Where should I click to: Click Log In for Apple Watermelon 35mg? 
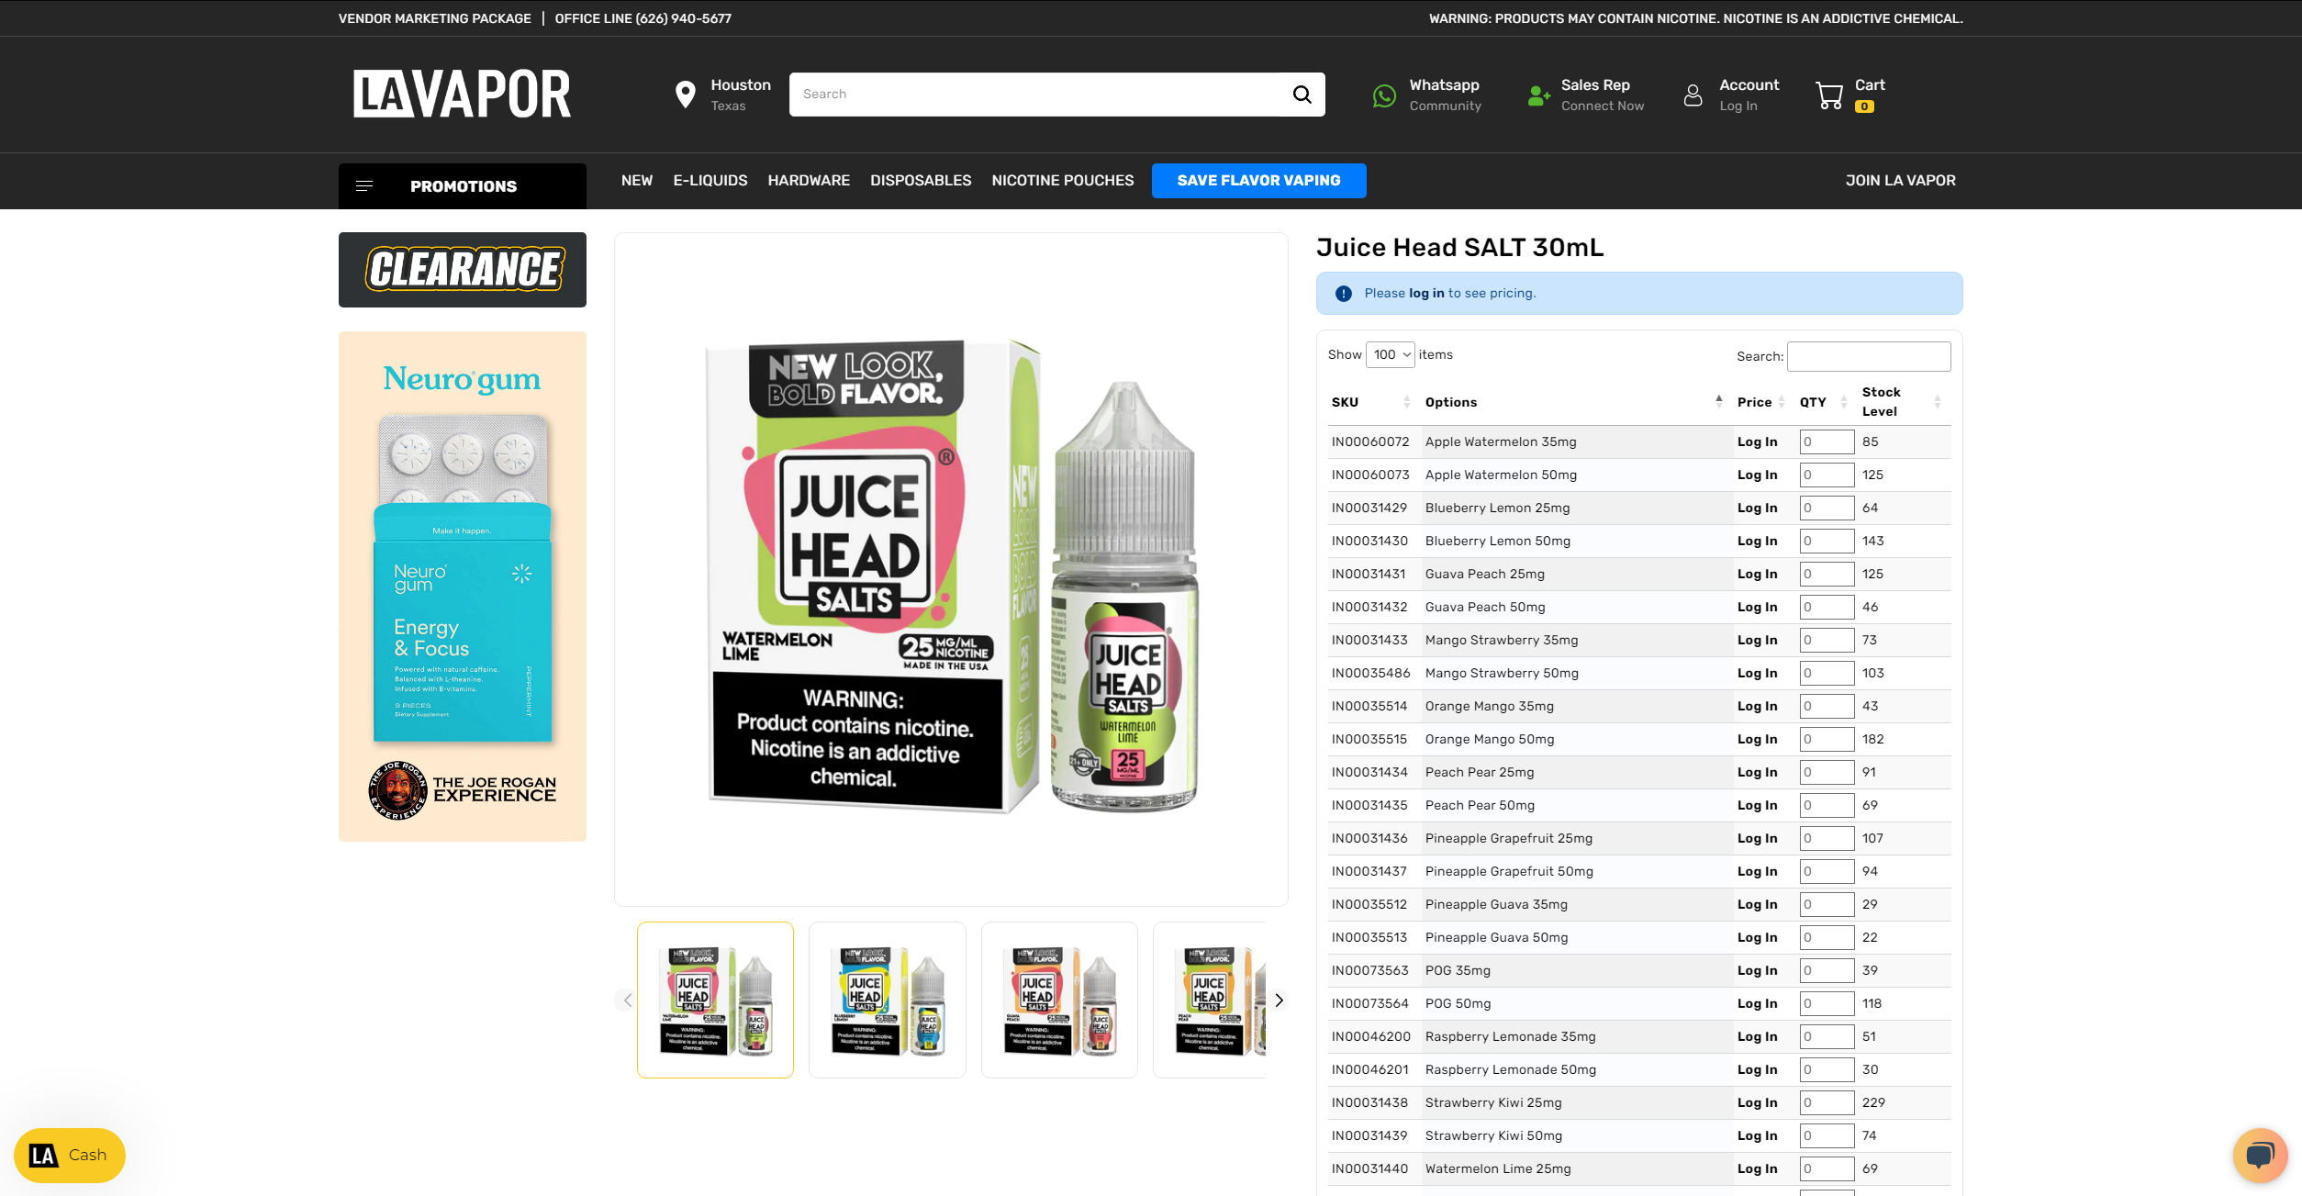coord(1757,442)
